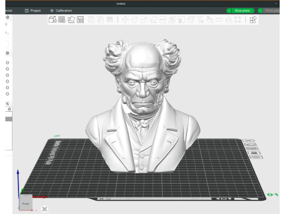Select the Rotate tool
The image size is (285, 214).
pos(135,20)
